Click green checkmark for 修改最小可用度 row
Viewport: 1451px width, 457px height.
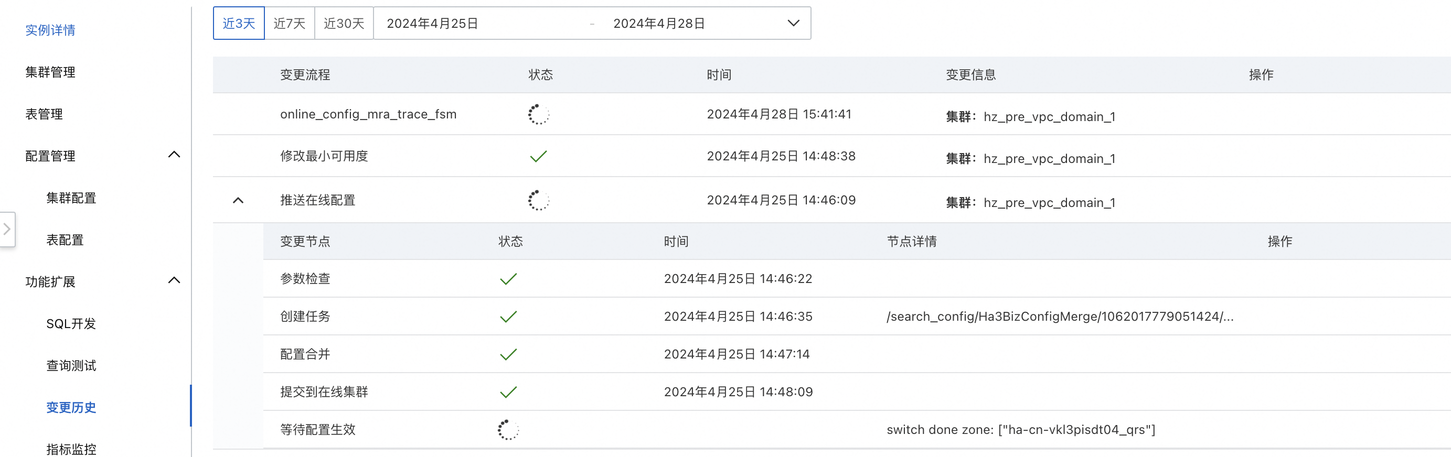coord(538,157)
